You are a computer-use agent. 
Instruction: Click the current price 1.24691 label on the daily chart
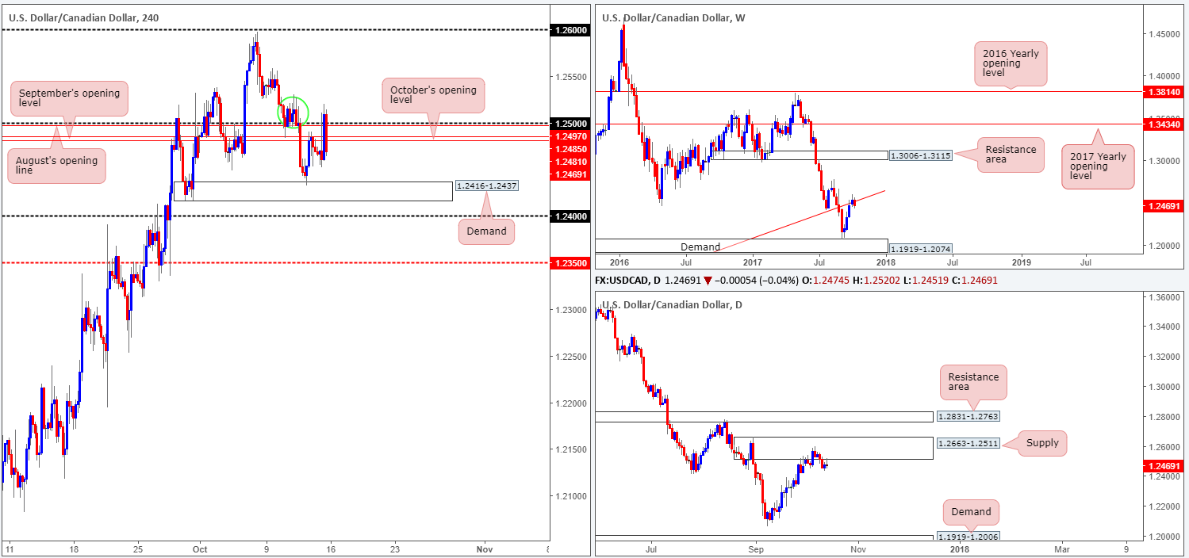1164,467
